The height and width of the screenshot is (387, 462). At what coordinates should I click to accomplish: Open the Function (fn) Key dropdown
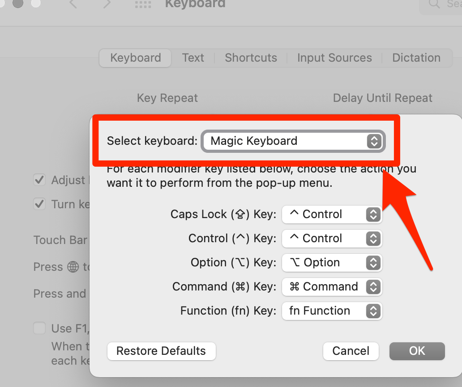(x=332, y=311)
